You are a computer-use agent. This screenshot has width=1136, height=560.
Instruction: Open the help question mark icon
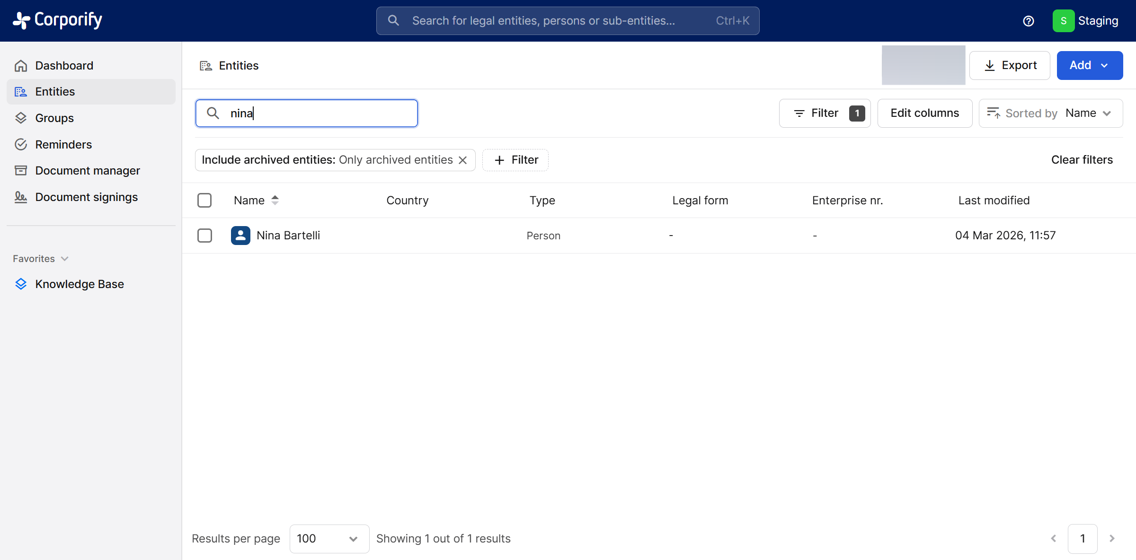coord(1028,21)
